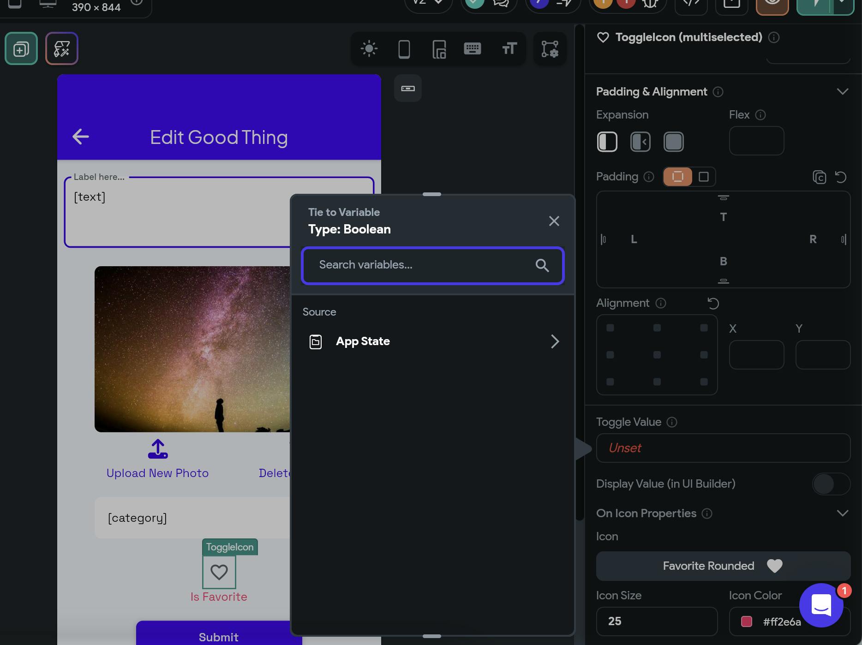Choose the square padding mode button
The width and height of the screenshot is (862, 645).
[704, 177]
